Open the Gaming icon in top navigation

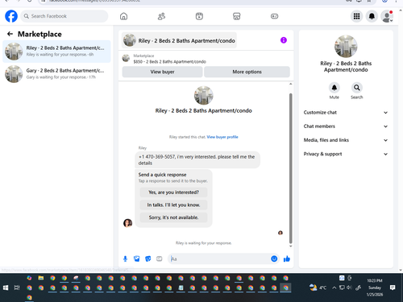[x=274, y=16]
